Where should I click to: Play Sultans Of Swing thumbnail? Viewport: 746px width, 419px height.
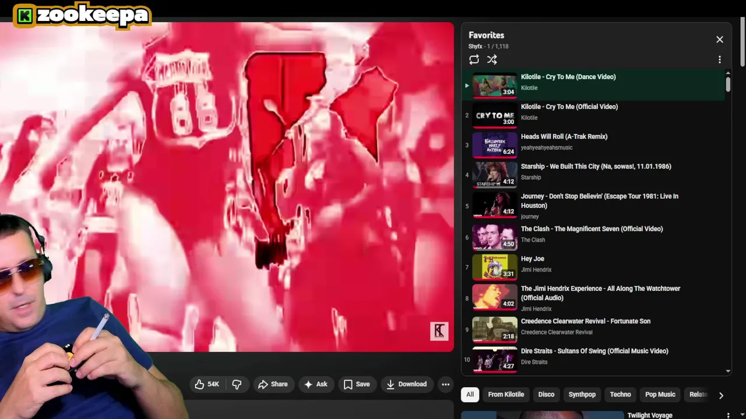494,359
